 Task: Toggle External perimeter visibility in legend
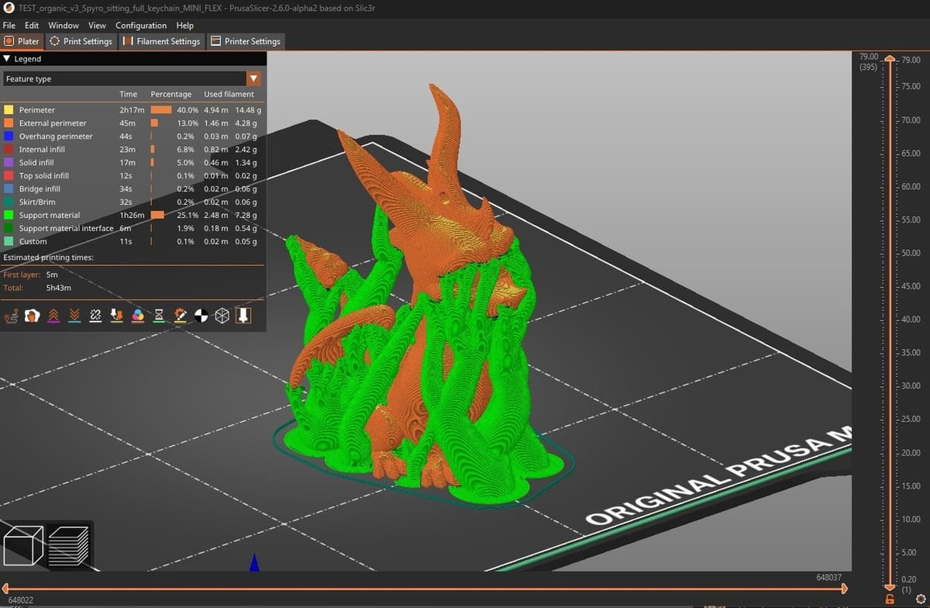[52, 123]
